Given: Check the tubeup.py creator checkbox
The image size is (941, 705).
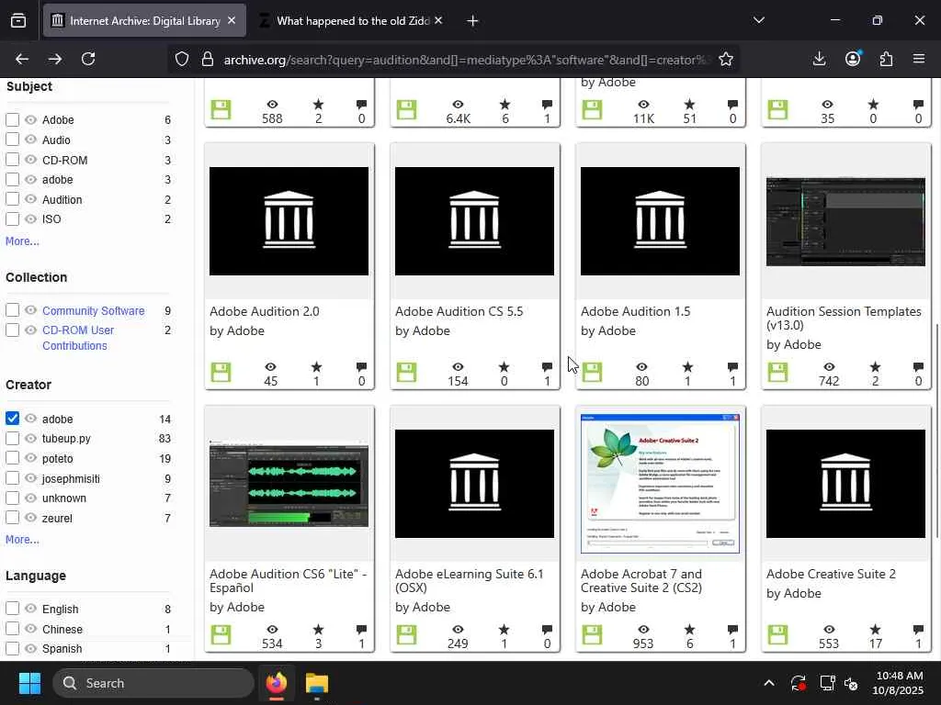Looking at the screenshot, I should tap(13, 438).
